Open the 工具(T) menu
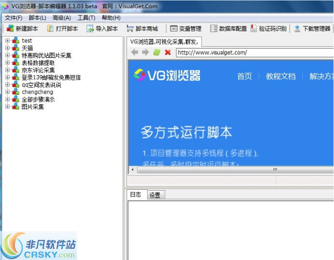The height and width of the screenshot is (260, 334). coord(86,18)
